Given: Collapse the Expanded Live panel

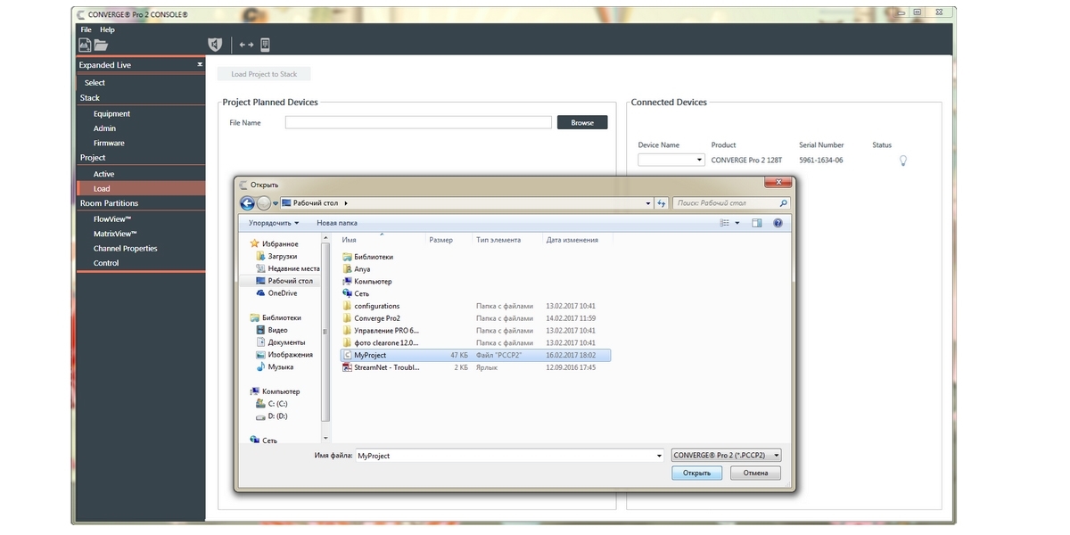Looking at the screenshot, I should [200, 65].
